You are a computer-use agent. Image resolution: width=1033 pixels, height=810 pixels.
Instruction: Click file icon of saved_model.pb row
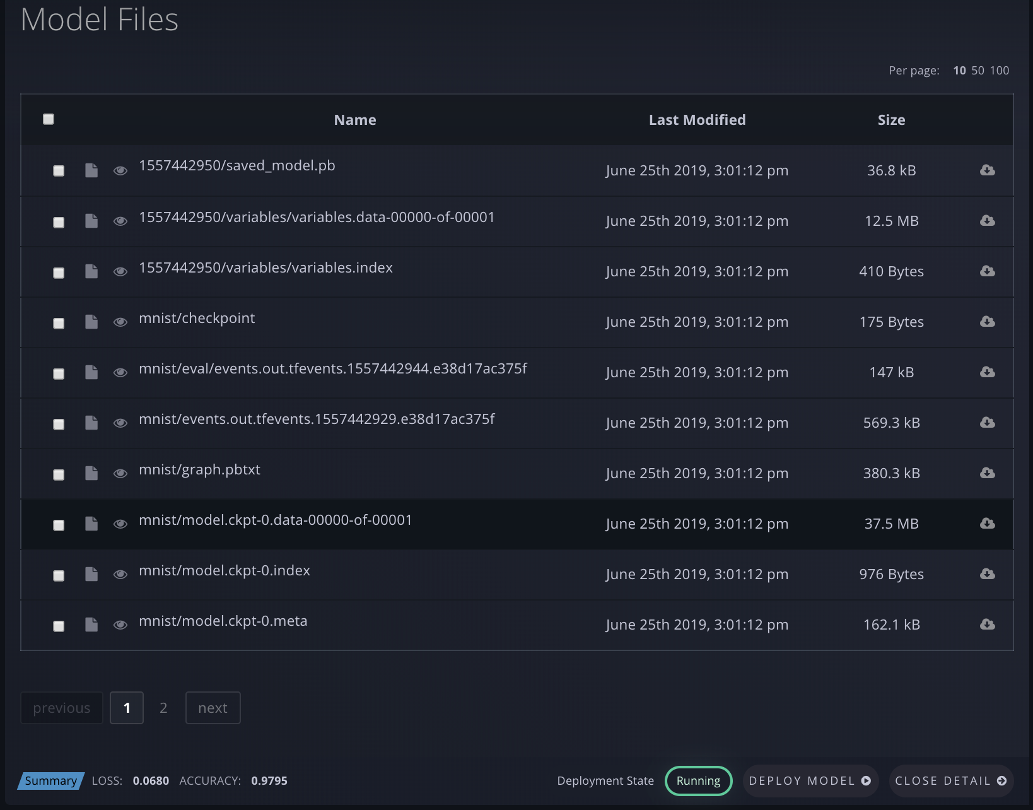tap(91, 170)
